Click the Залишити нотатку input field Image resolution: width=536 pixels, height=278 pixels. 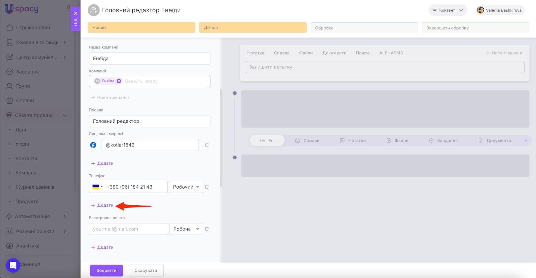pyautogui.click(x=385, y=67)
